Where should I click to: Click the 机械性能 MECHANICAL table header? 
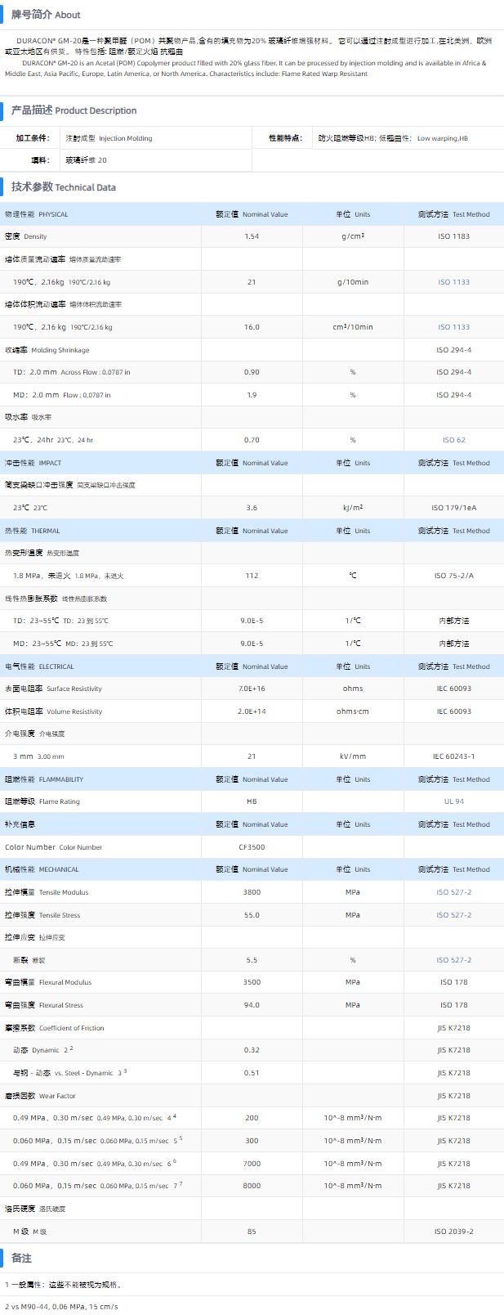42,869
